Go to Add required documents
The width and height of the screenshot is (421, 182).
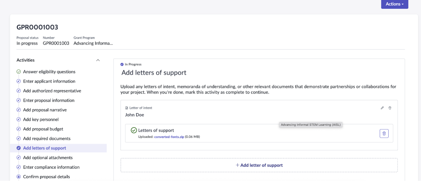47,139
